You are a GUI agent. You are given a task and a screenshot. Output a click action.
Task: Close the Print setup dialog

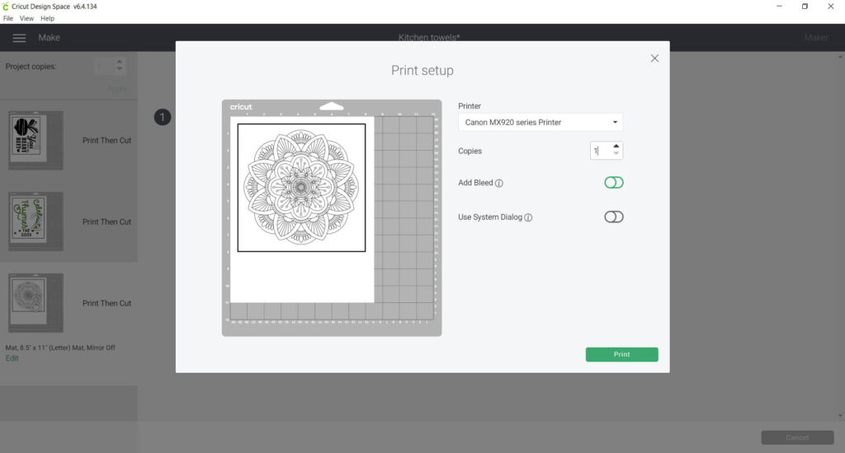click(x=654, y=58)
